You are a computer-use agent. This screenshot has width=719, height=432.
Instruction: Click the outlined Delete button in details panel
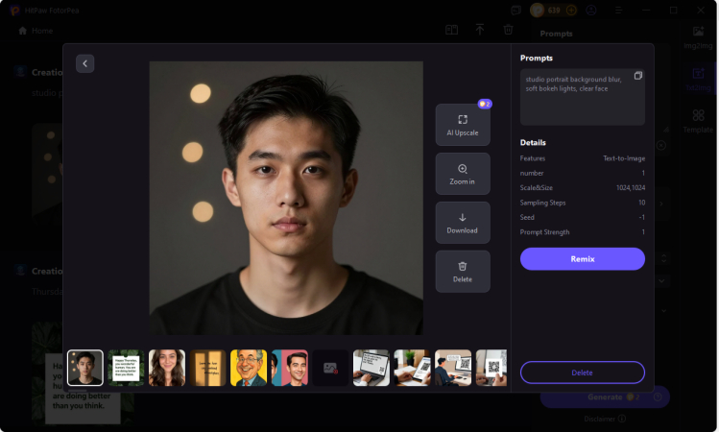tap(583, 372)
